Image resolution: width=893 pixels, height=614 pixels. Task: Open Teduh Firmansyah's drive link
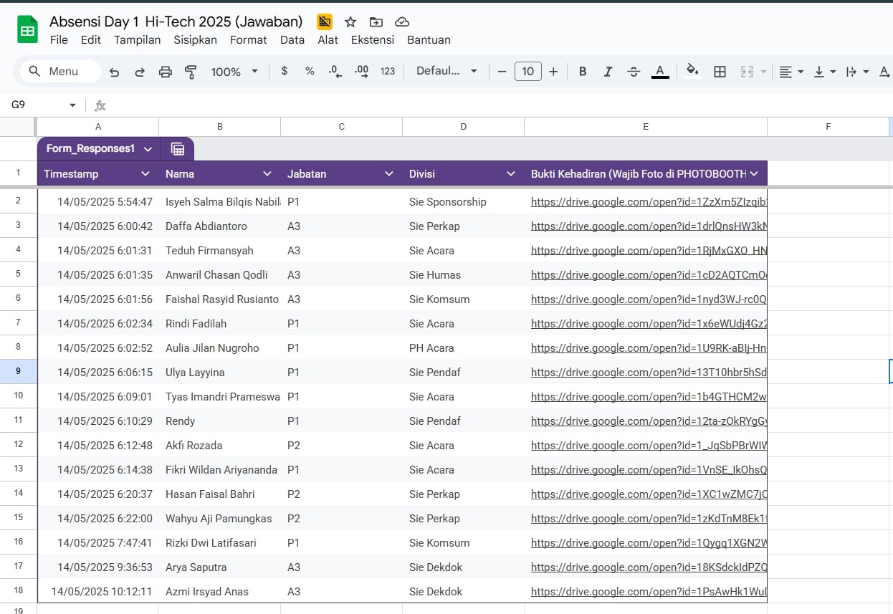(649, 251)
